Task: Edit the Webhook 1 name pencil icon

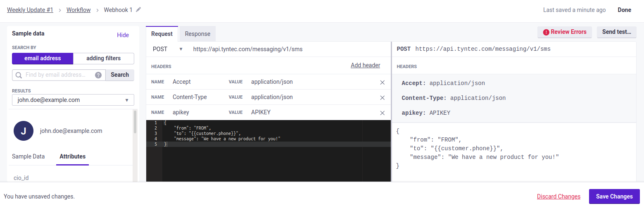Action: point(138,10)
